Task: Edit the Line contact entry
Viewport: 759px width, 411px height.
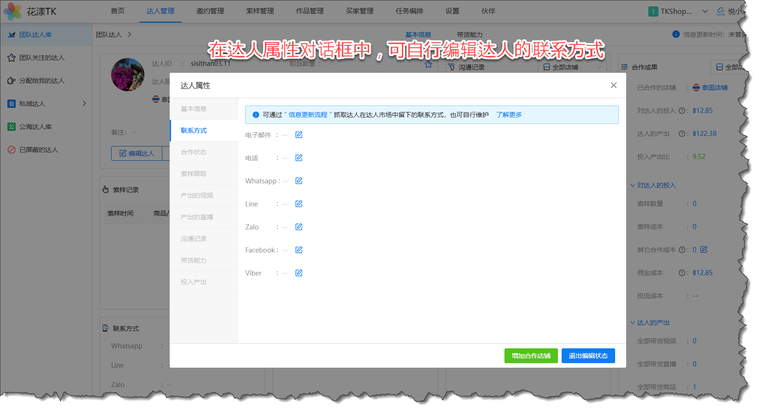Action: 299,204
